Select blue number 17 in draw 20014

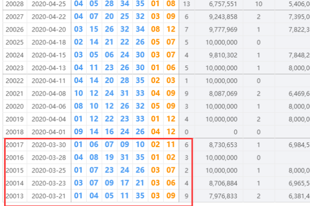[125, 183]
